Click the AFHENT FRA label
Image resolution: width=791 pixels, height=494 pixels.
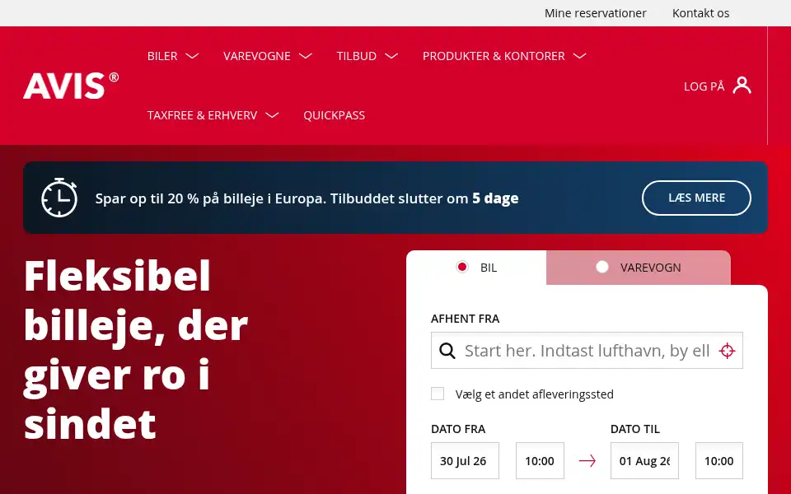[x=465, y=319]
